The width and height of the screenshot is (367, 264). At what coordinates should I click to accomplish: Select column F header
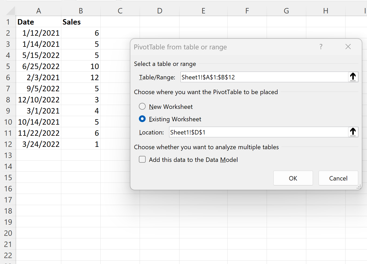point(247,11)
